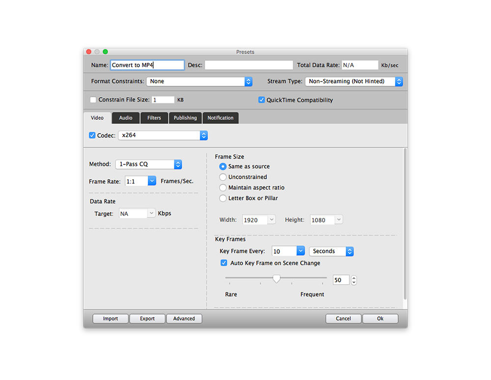Open the Method 1-Pass CQ dropdown
The image size is (491, 380).
pos(148,164)
